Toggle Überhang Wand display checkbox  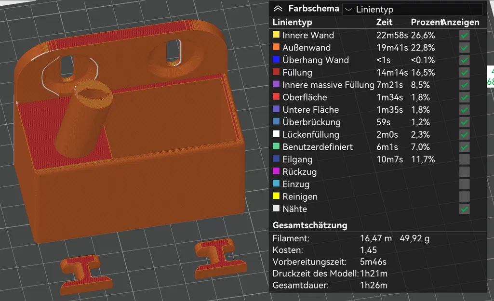(464, 60)
